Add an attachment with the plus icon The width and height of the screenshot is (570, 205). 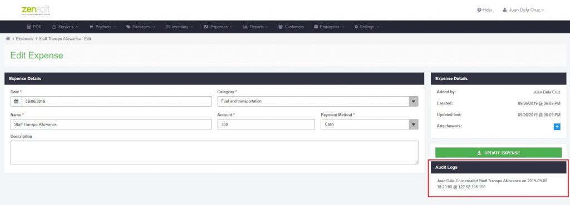tap(557, 127)
